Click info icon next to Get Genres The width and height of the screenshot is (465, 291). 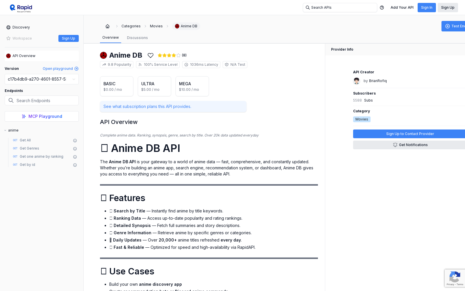tap(75, 149)
